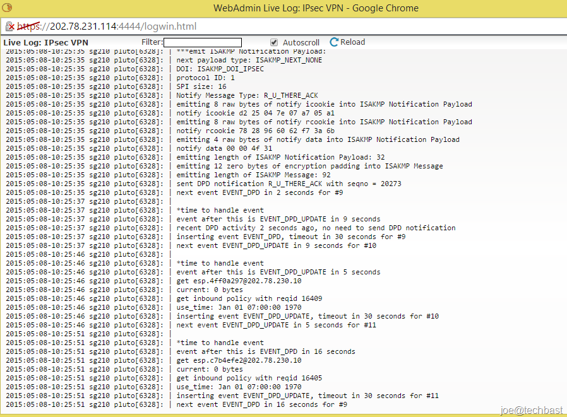Focus the Filter input field
This screenshot has height=417, width=567.
(203, 42)
